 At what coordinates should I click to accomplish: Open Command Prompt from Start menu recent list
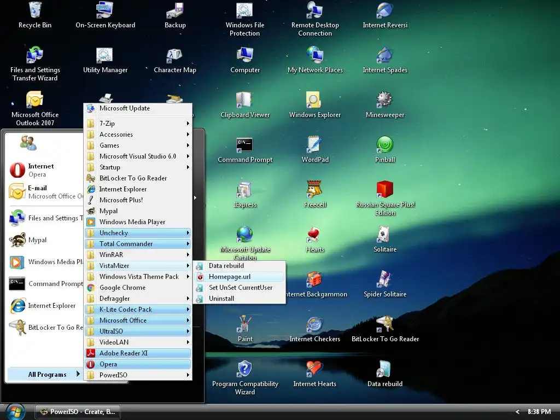click(45, 284)
